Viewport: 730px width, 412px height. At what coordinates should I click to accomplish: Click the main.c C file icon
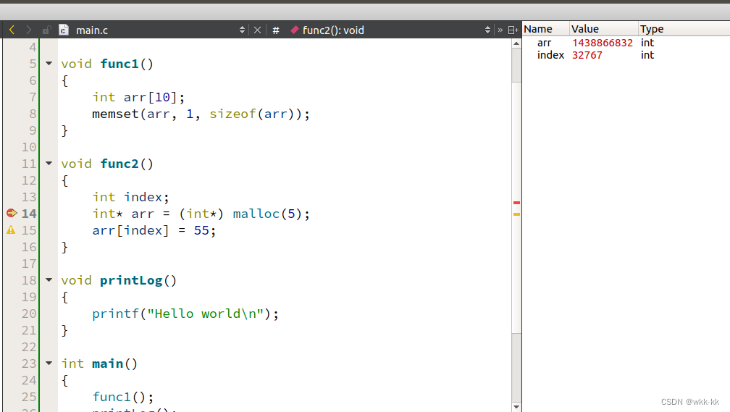pos(64,30)
